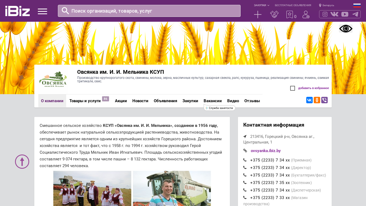Click the plus add icon in header
Screen dimensions: 366x206
click(258, 14)
